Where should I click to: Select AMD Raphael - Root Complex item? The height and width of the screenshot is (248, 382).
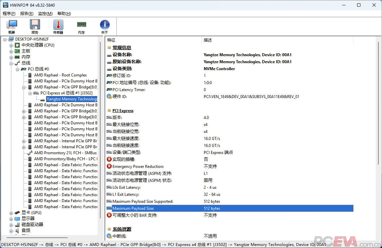[x=60, y=75]
